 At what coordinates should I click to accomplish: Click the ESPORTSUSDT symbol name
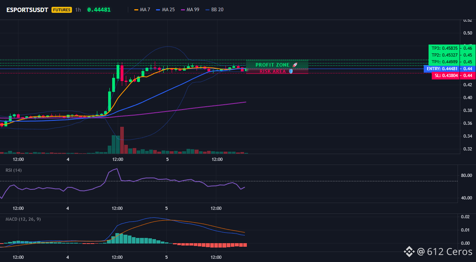(x=27, y=10)
